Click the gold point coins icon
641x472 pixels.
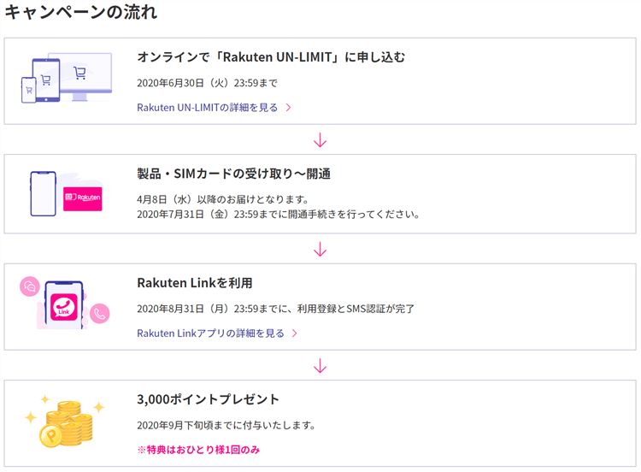[x=65, y=423]
